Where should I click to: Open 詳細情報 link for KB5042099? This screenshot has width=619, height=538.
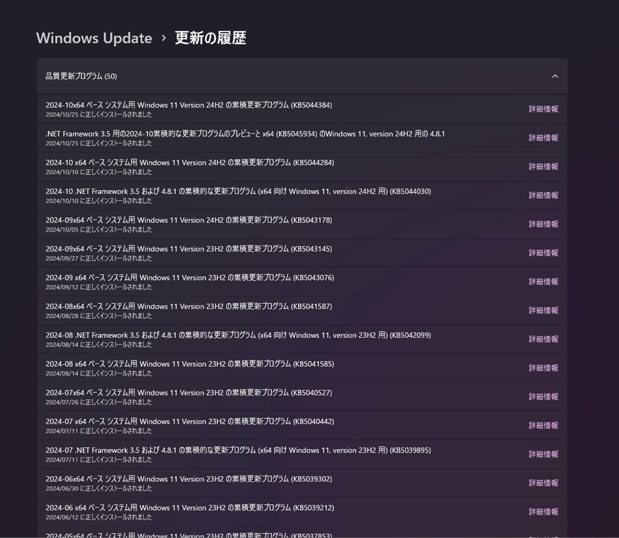coord(543,339)
